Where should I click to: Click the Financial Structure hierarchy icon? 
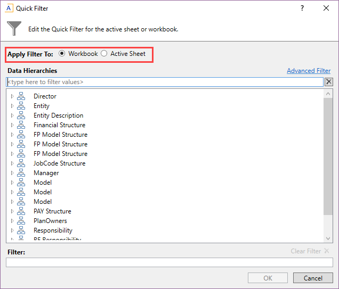coord(21,125)
